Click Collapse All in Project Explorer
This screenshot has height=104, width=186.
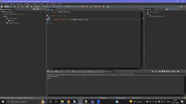coord(34,9)
